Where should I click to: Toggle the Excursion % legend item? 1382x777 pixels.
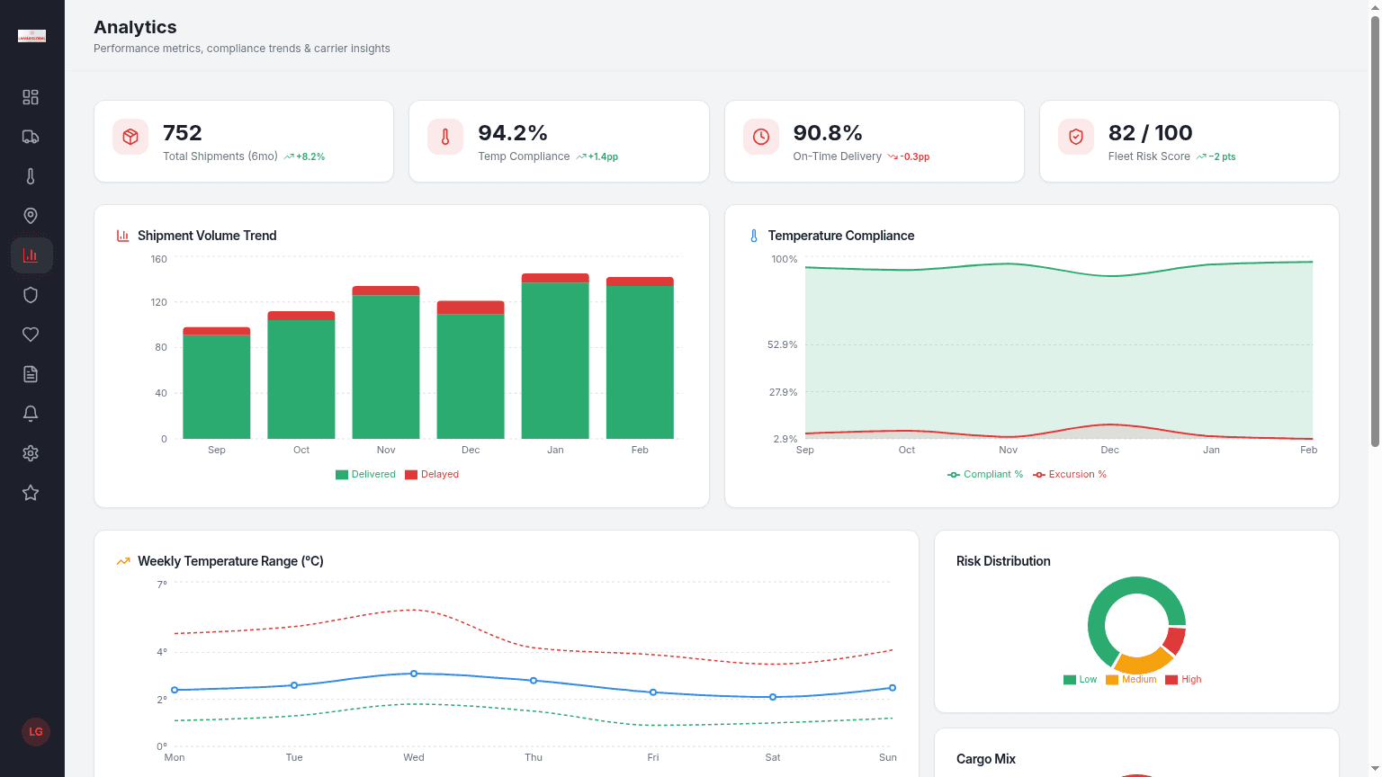pos(1070,474)
